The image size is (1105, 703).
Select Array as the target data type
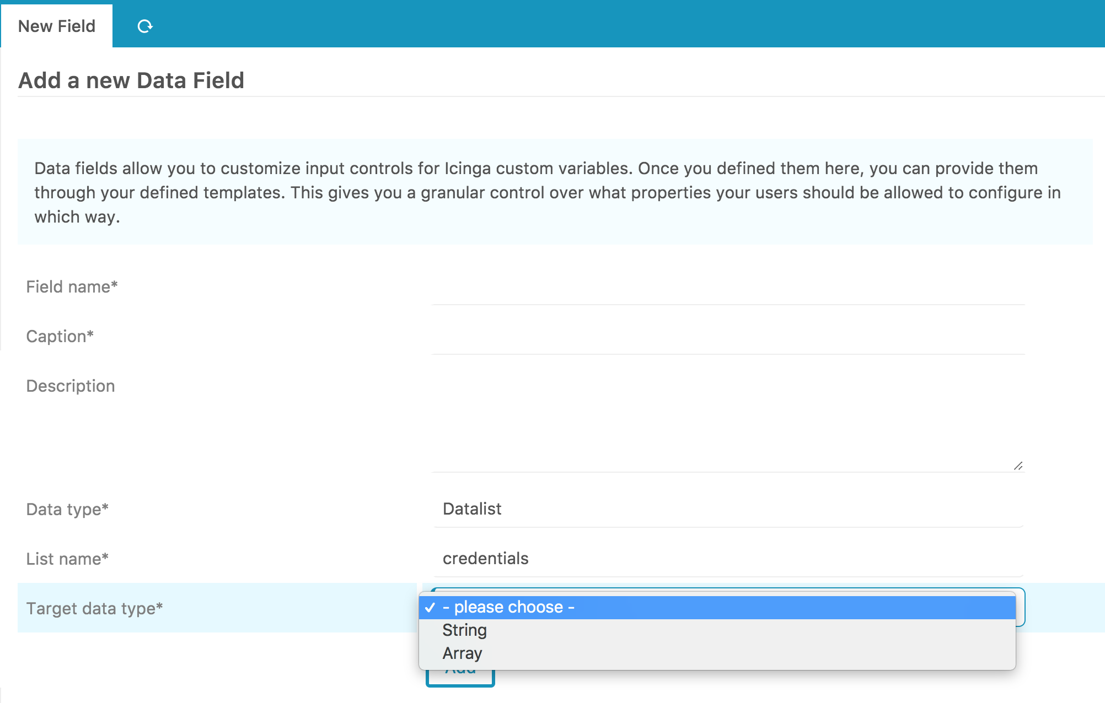coord(462,653)
